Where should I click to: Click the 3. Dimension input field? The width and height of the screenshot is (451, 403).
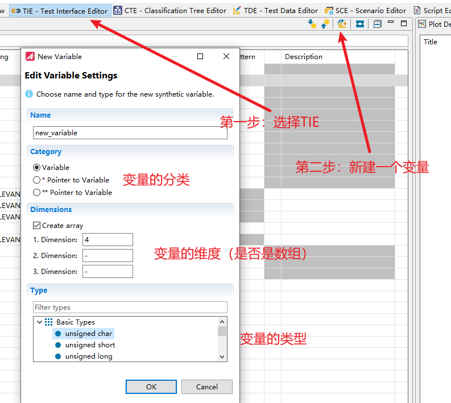[107, 271]
